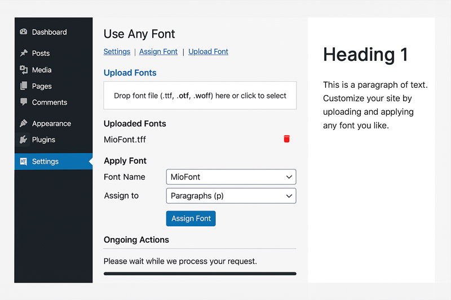Open the Font Name dropdown
The height and width of the screenshot is (300, 451).
(x=231, y=177)
